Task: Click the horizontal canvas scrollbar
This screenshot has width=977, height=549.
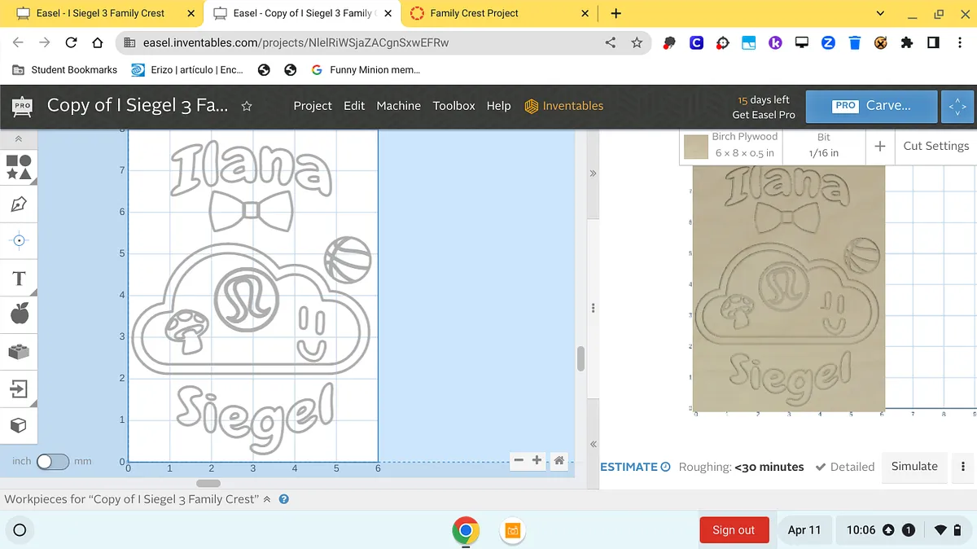Action: [x=208, y=483]
